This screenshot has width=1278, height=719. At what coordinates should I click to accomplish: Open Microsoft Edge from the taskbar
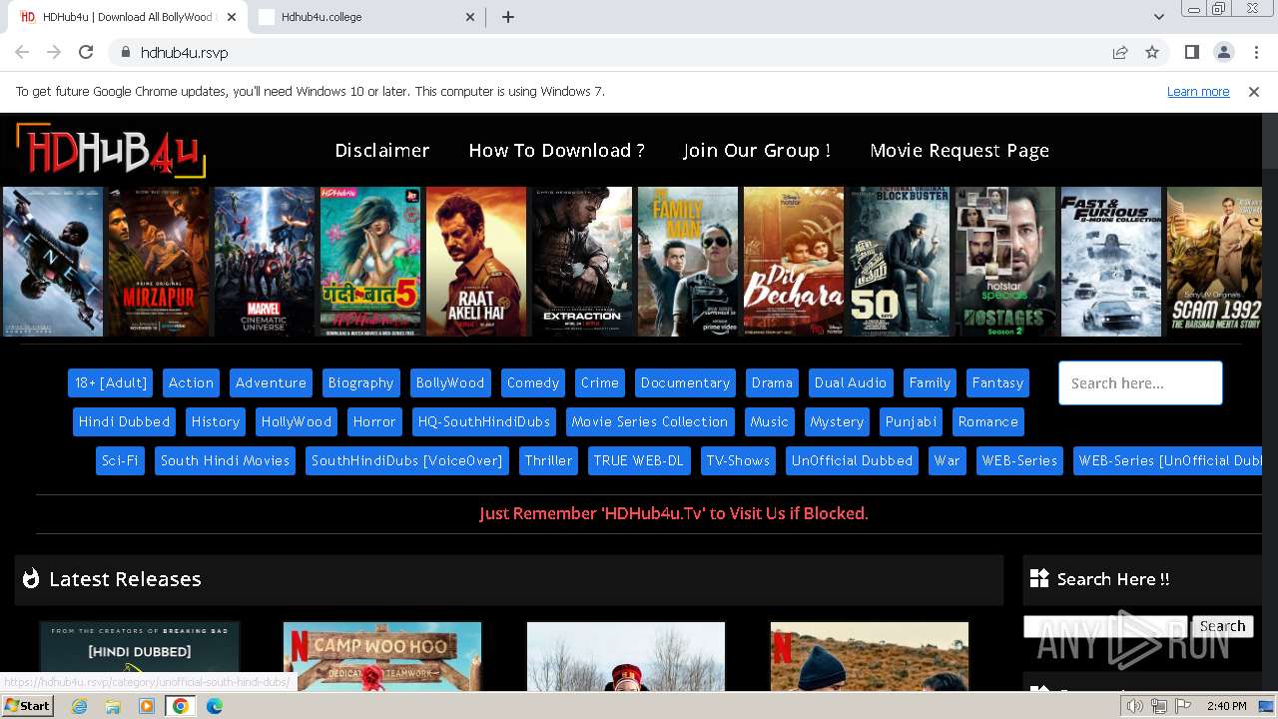[214, 706]
